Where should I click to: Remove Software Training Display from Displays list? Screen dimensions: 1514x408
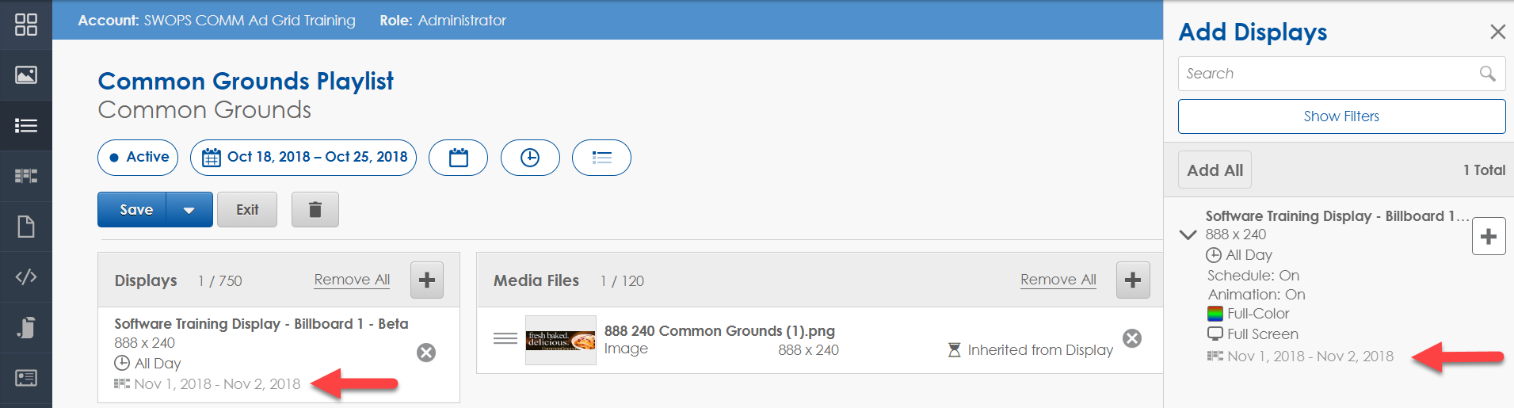426,353
